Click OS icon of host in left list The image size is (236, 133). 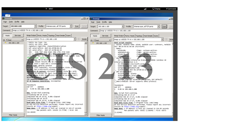[x=5, y=43]
